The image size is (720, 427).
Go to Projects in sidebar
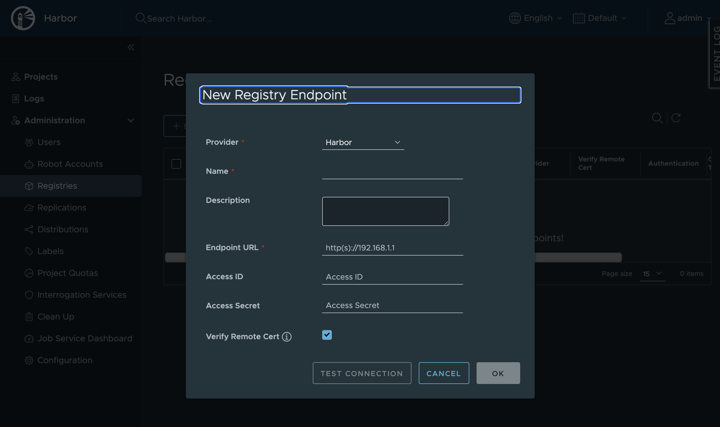point(41,77)
